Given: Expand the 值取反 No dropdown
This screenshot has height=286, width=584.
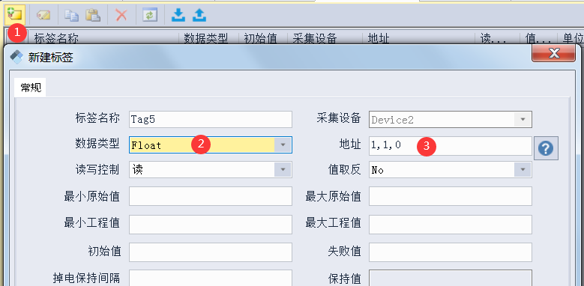Looking at the screenshot, I should 523,170.
